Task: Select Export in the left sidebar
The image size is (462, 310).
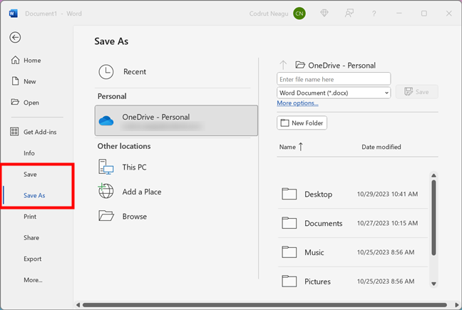Action: click(33, 259)
